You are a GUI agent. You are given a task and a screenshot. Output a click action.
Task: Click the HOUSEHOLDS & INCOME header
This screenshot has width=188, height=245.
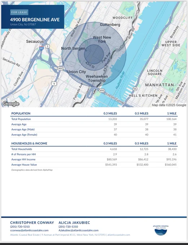pyautogui.click(x=29, y=143)
